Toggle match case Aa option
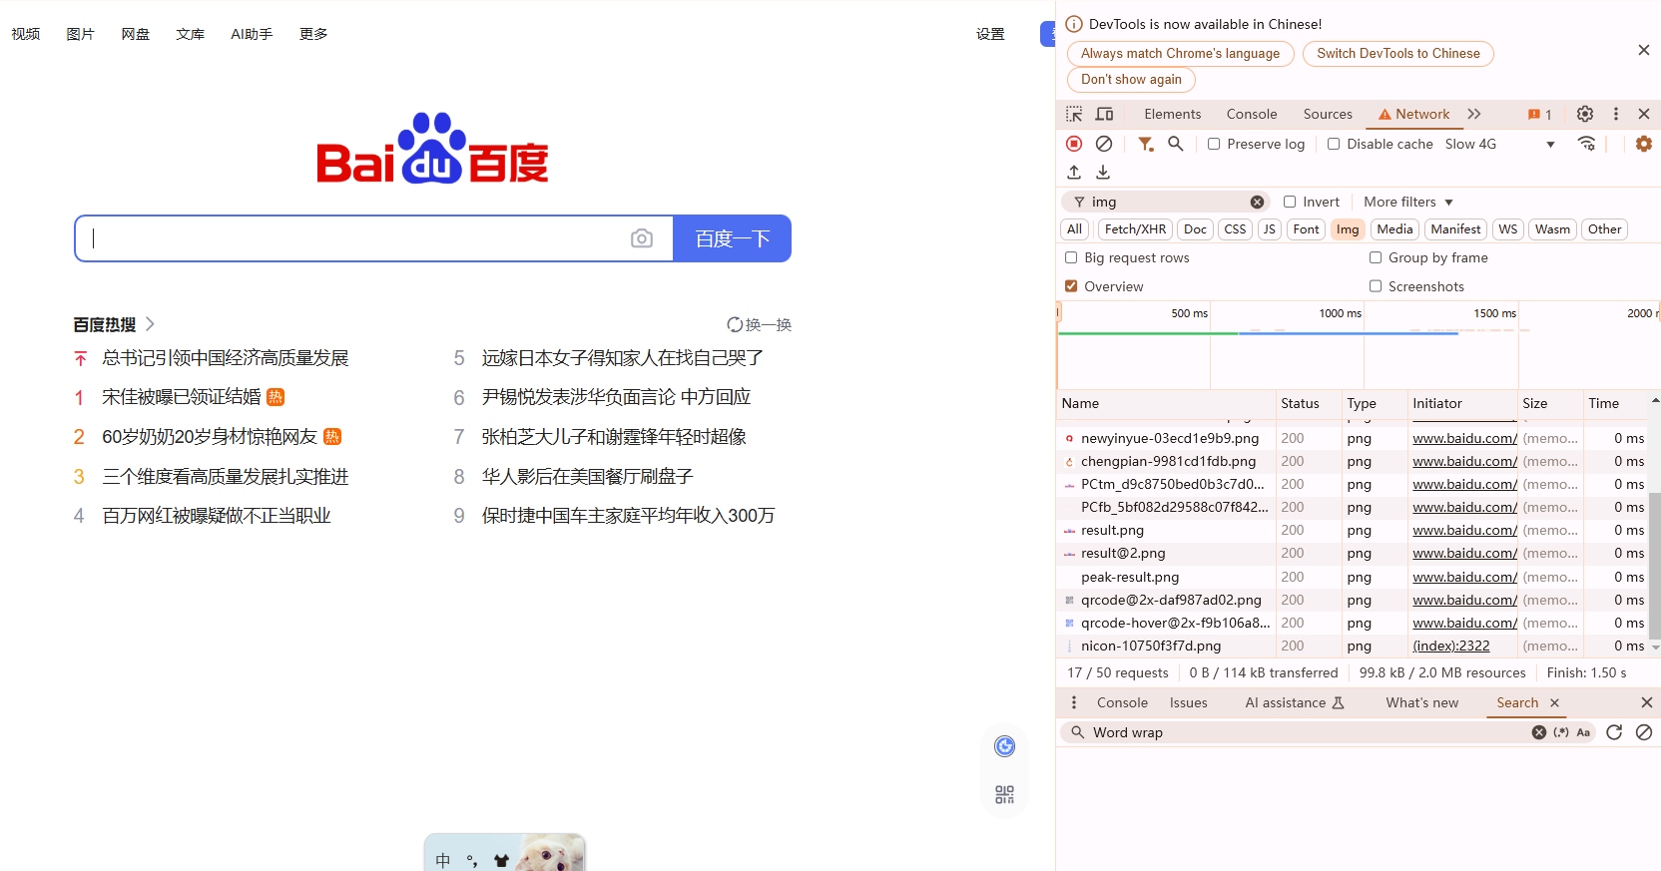Viewport: 1661px width, 871px height. [x=1583, y=732]
